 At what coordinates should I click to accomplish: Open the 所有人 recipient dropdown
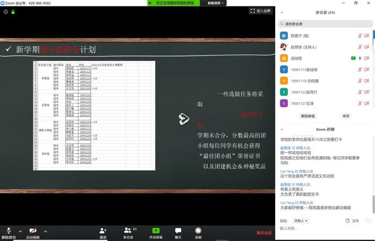301,220
